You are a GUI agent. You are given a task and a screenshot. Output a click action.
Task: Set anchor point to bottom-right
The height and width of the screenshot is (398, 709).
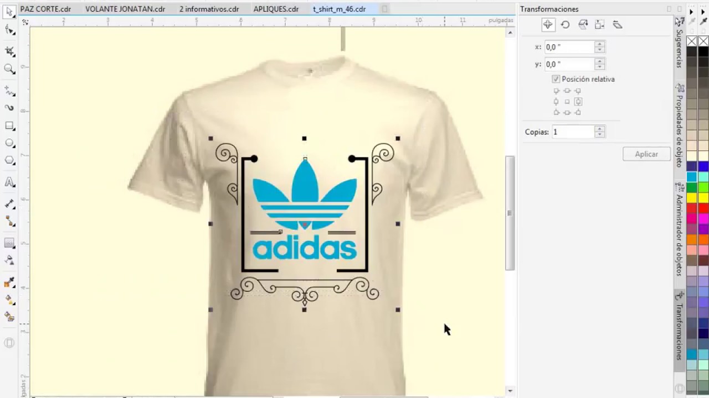(578, 112)
